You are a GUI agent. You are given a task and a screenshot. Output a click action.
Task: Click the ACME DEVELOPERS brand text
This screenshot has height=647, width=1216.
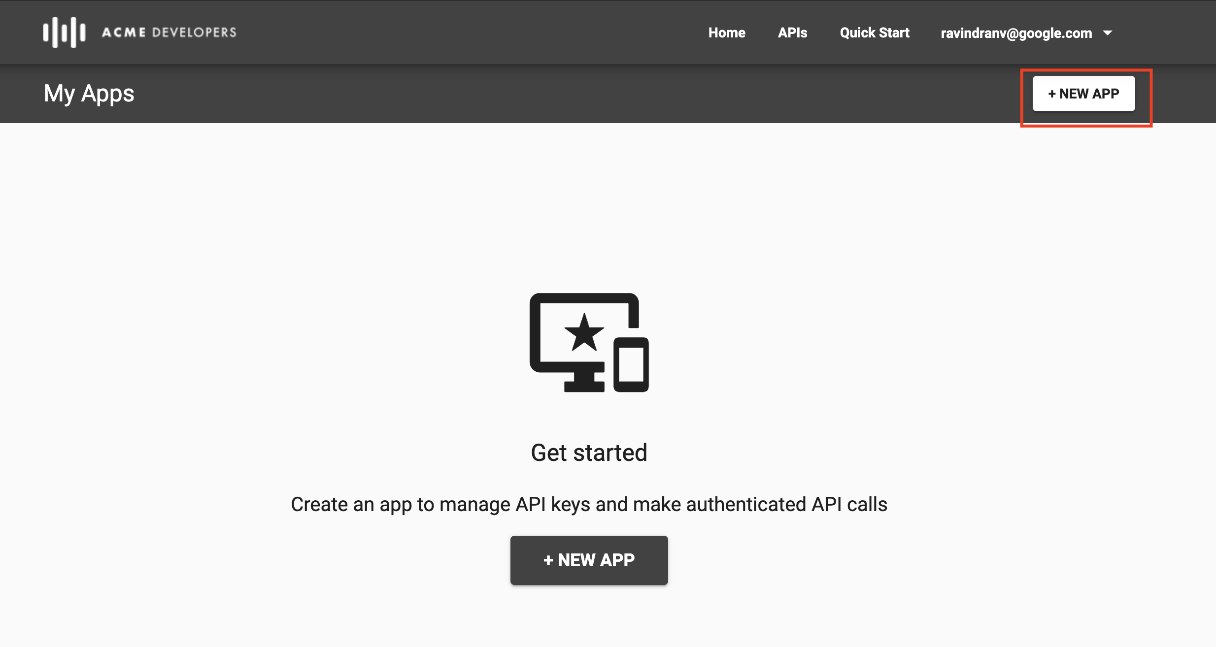(x=169, y=32)
